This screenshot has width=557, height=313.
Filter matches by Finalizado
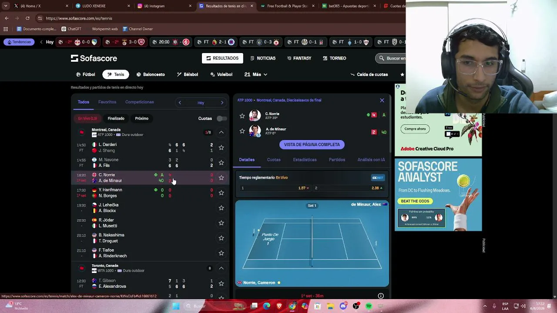(116, 118)
